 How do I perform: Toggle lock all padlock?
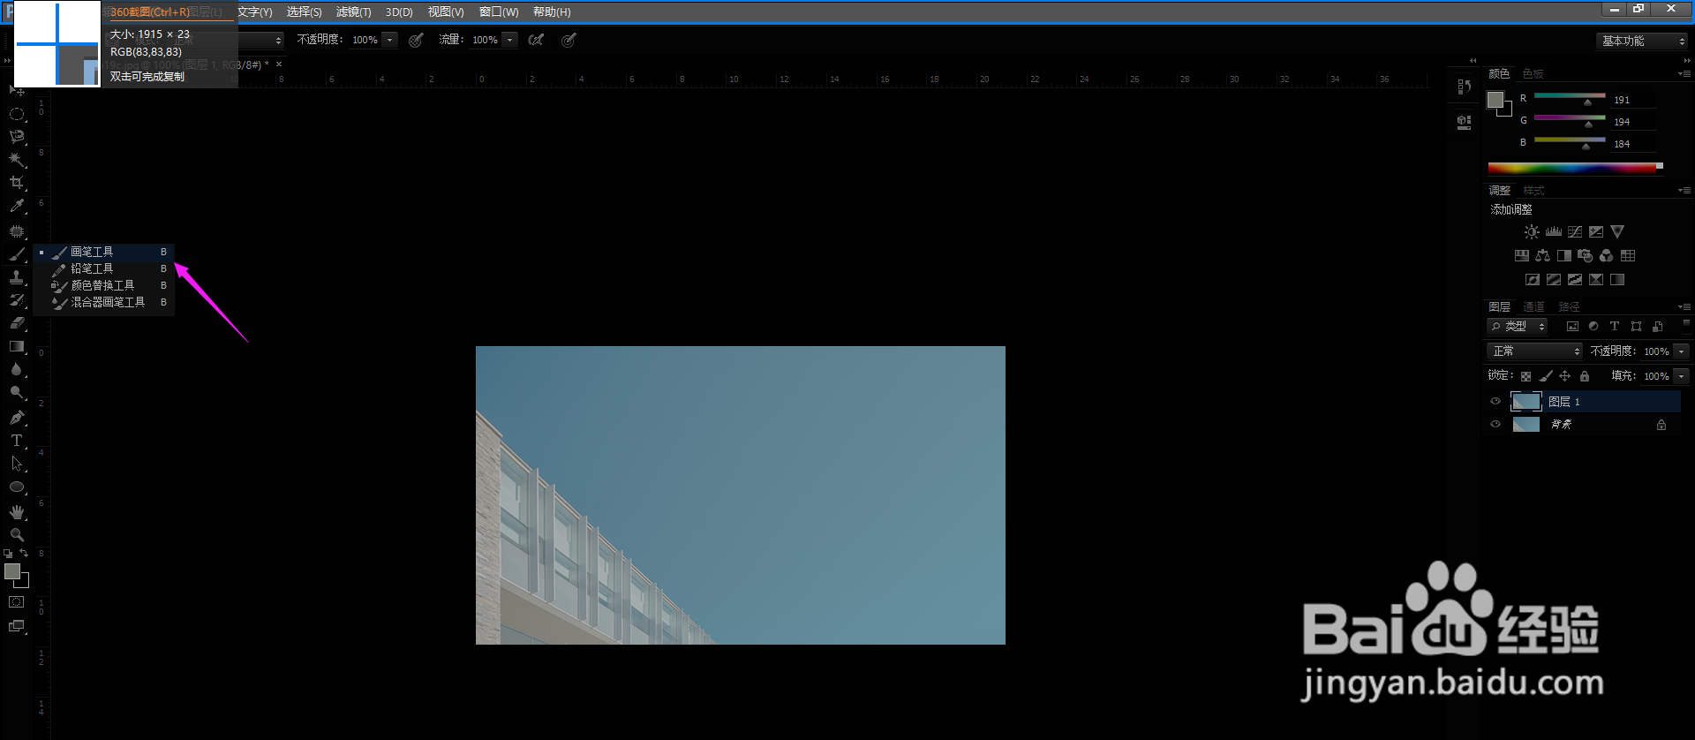tap(1585, 376)
